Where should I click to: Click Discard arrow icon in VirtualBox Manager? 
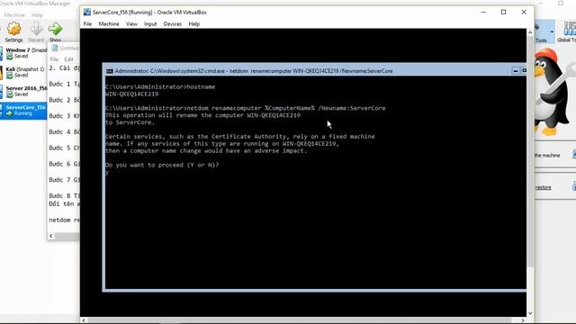36,29
